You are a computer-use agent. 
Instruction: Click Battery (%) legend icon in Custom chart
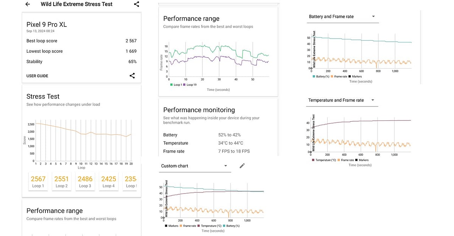225,226
